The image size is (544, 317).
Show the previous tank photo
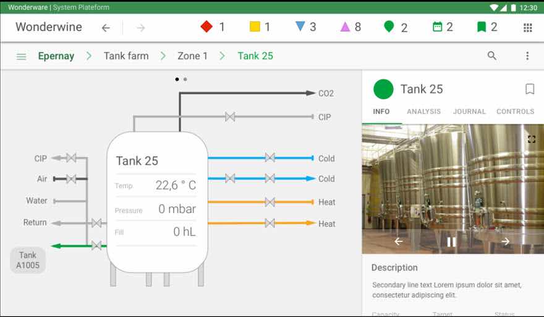pos(399,241)
